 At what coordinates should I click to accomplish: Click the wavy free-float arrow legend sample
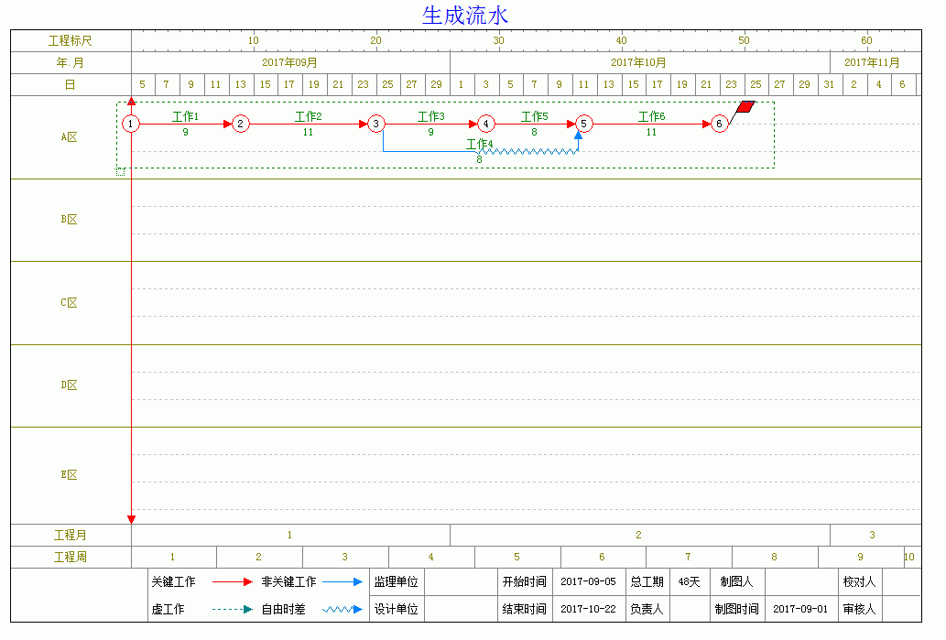click(x=343, y=609)
